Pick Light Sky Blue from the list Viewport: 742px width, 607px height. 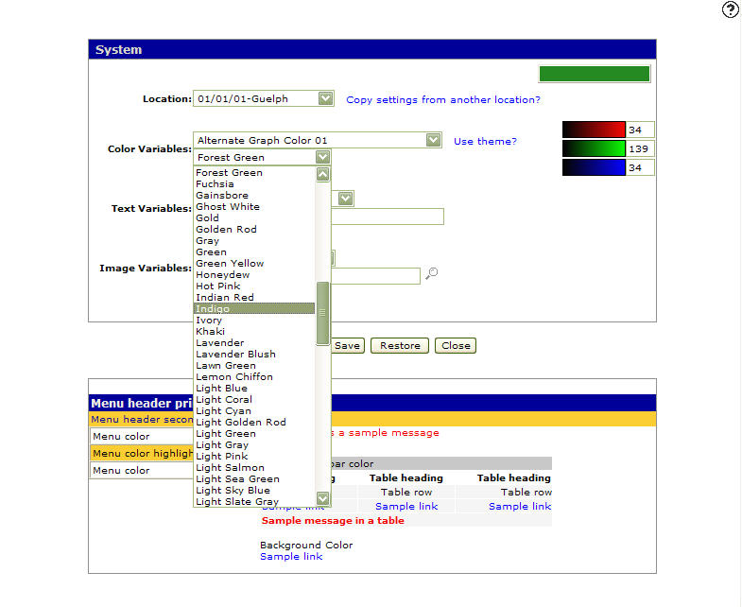[x=254, y=491]
